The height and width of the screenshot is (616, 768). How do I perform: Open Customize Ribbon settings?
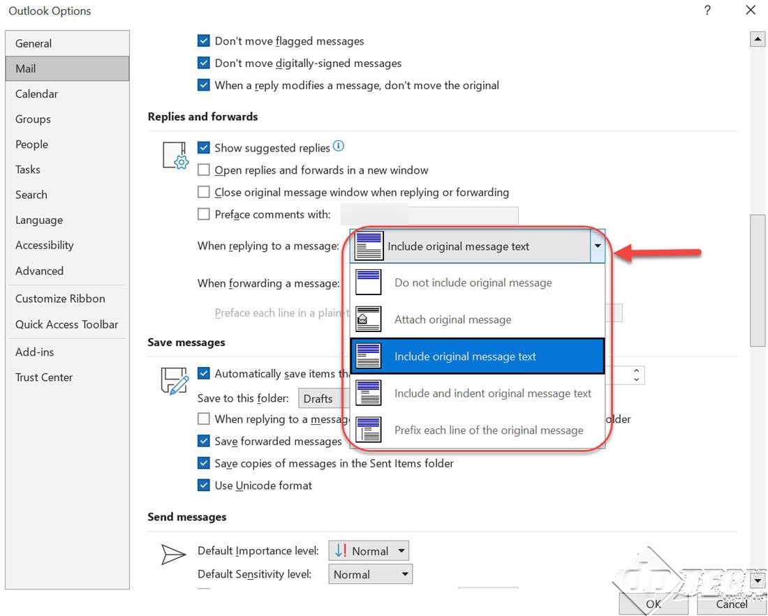point(68,299)
